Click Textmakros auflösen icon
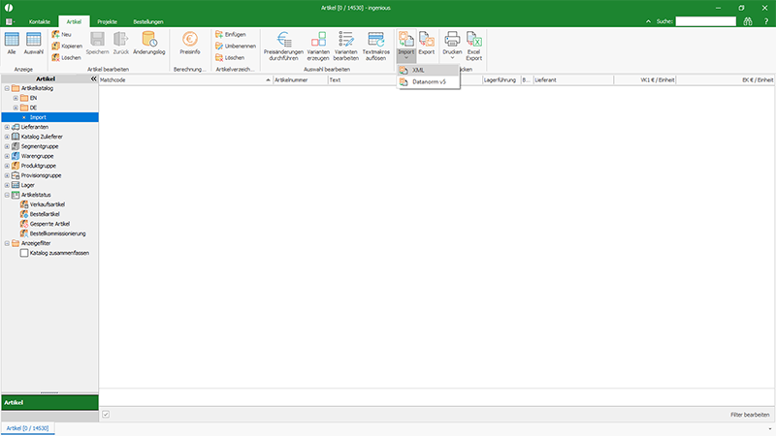Viewport: 776px width, 436px height. pyautogui.click(x=376, y=46)
